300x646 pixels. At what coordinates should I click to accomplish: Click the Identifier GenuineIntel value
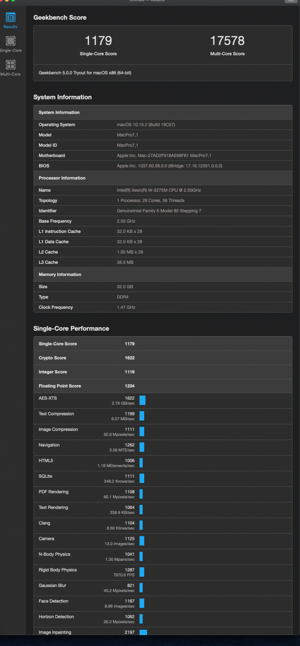tap(159, 211)
